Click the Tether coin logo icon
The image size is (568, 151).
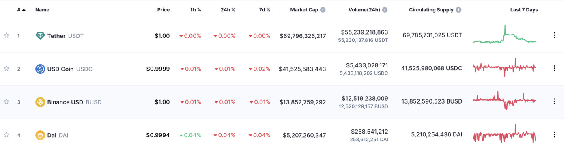pos(40,36)
